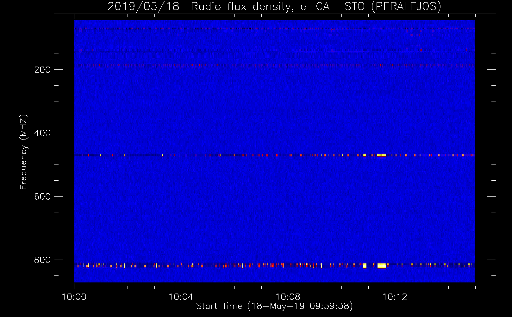Click the 400 frequency tick label
Image resolution: width=512 pixels, height=317 pixels.
point(42,133)
